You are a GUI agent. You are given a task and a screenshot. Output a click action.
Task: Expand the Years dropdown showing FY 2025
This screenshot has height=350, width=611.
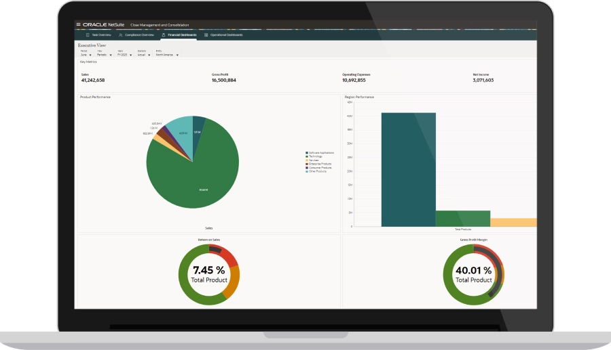click(131, 54)
